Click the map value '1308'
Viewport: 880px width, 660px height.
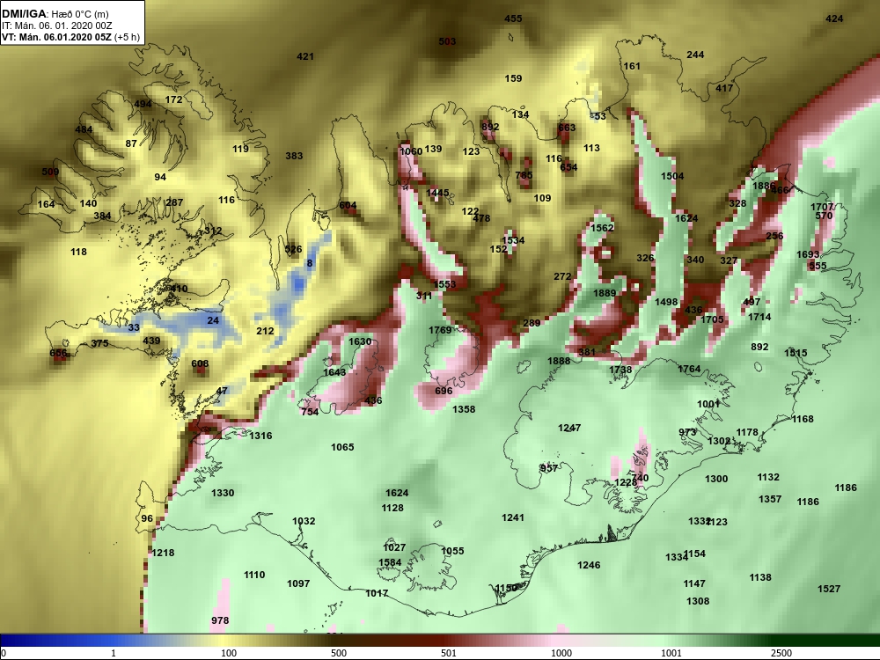(x=698, y=601)
